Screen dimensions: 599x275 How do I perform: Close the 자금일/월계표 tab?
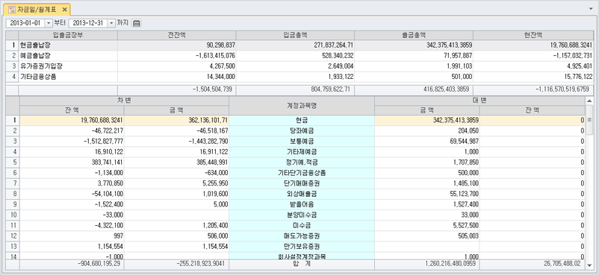point(64,10)
